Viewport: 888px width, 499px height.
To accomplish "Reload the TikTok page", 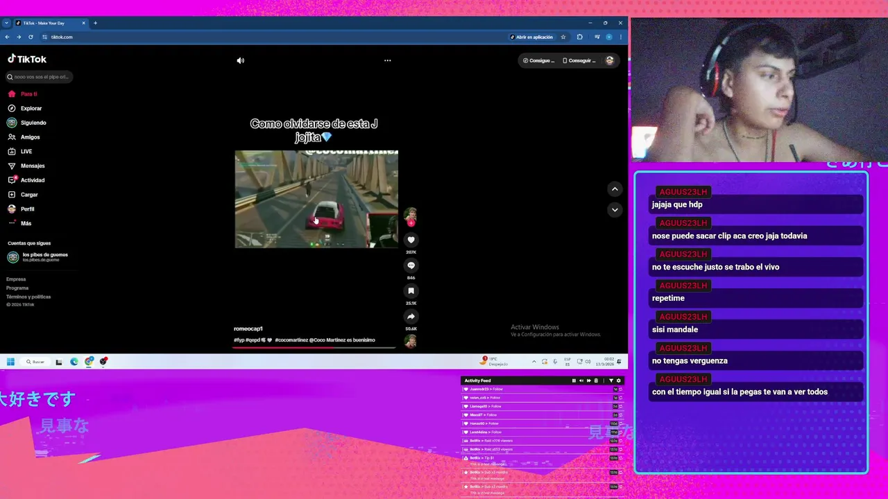I will click(31, 37).
